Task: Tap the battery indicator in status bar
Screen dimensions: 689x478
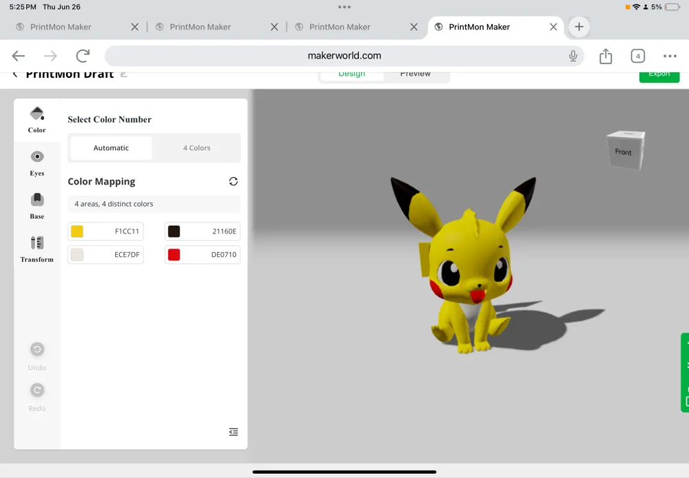Action: coord(672,7)
